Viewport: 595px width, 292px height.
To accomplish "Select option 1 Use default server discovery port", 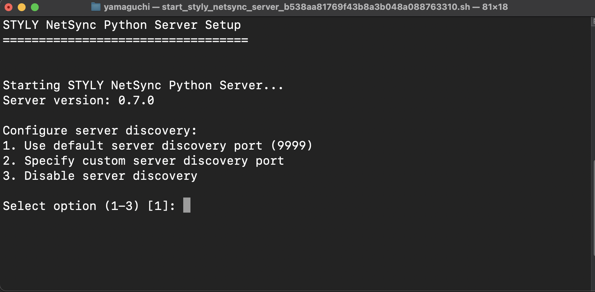I will pyautogui.click(x=158, y=145).
